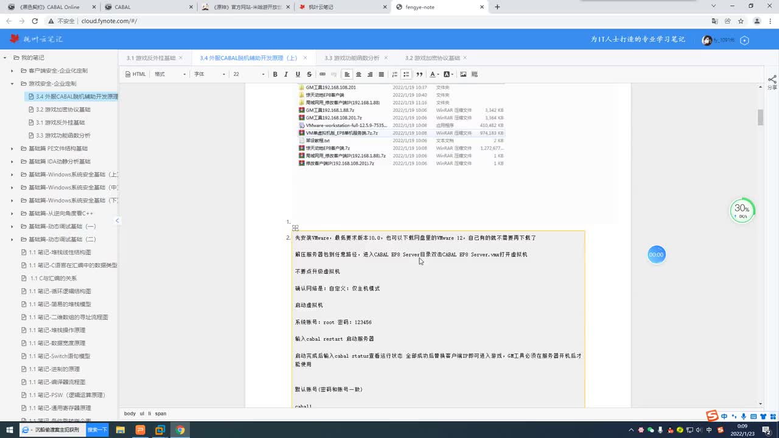Insert a bulleted list
Screen dimensions: 779x438
407,74
